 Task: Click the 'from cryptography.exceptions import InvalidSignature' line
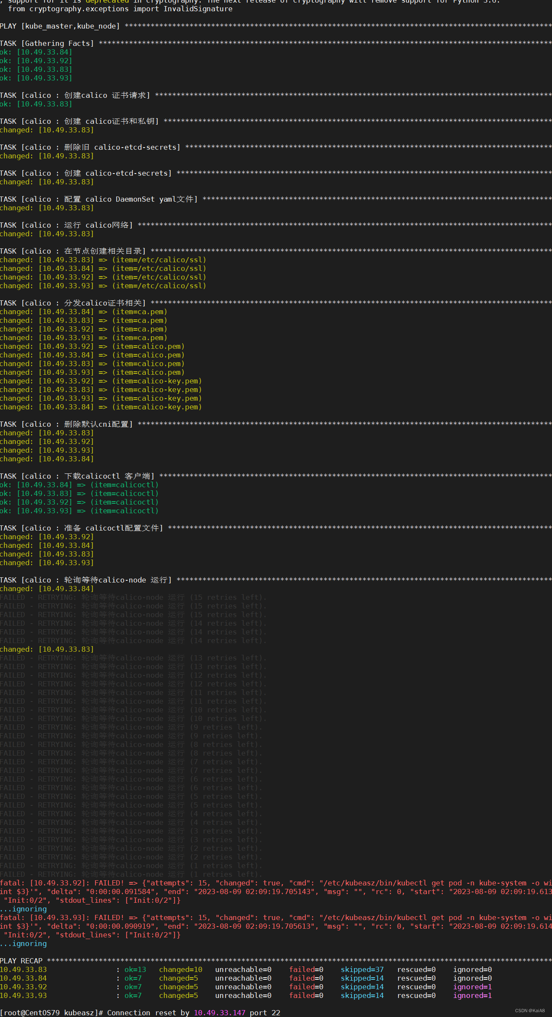coord(120,9)
